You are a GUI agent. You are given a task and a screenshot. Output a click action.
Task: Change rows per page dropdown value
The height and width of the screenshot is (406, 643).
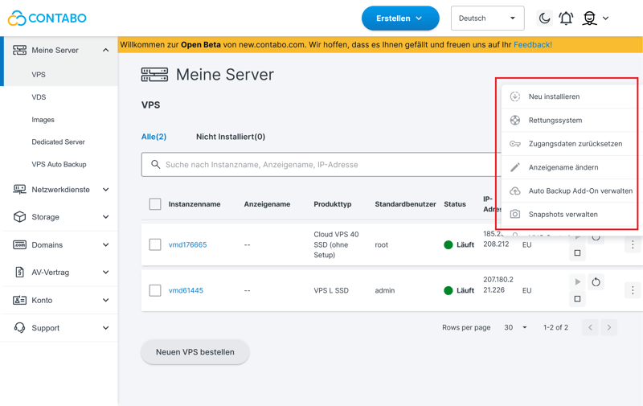(514, 328)
